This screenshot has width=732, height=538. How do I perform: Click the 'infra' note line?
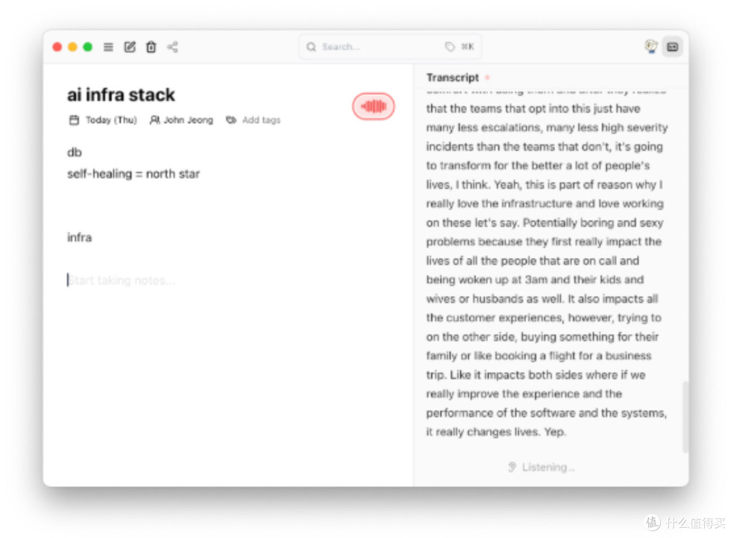(79, 238)
